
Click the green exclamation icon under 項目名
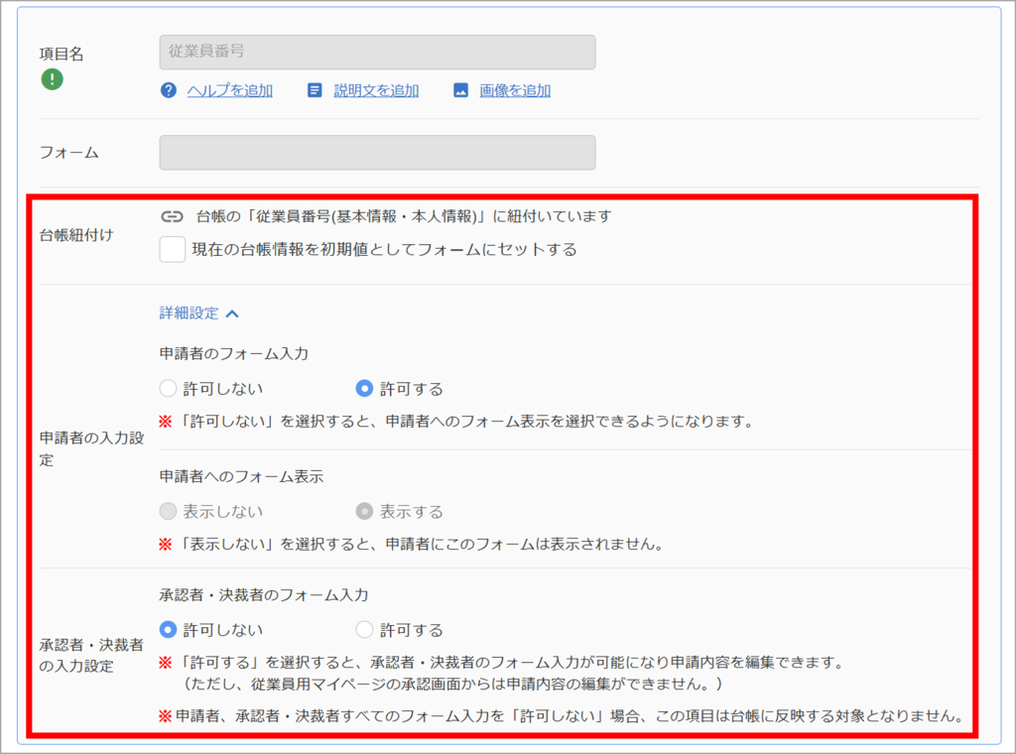click(x=53, y=79)
